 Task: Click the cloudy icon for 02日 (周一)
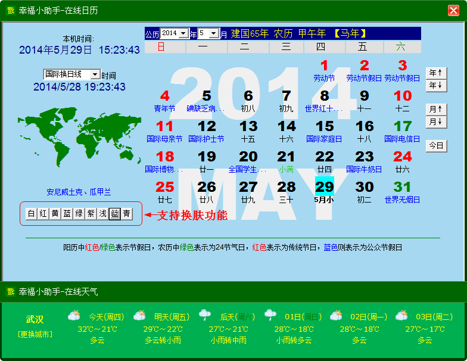(x=336, y=315)
